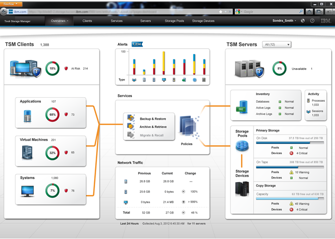This screenshot has width=335, height=239.
Task: Open the Storage Devices rack icon
Action: click(x=242, y=189)
